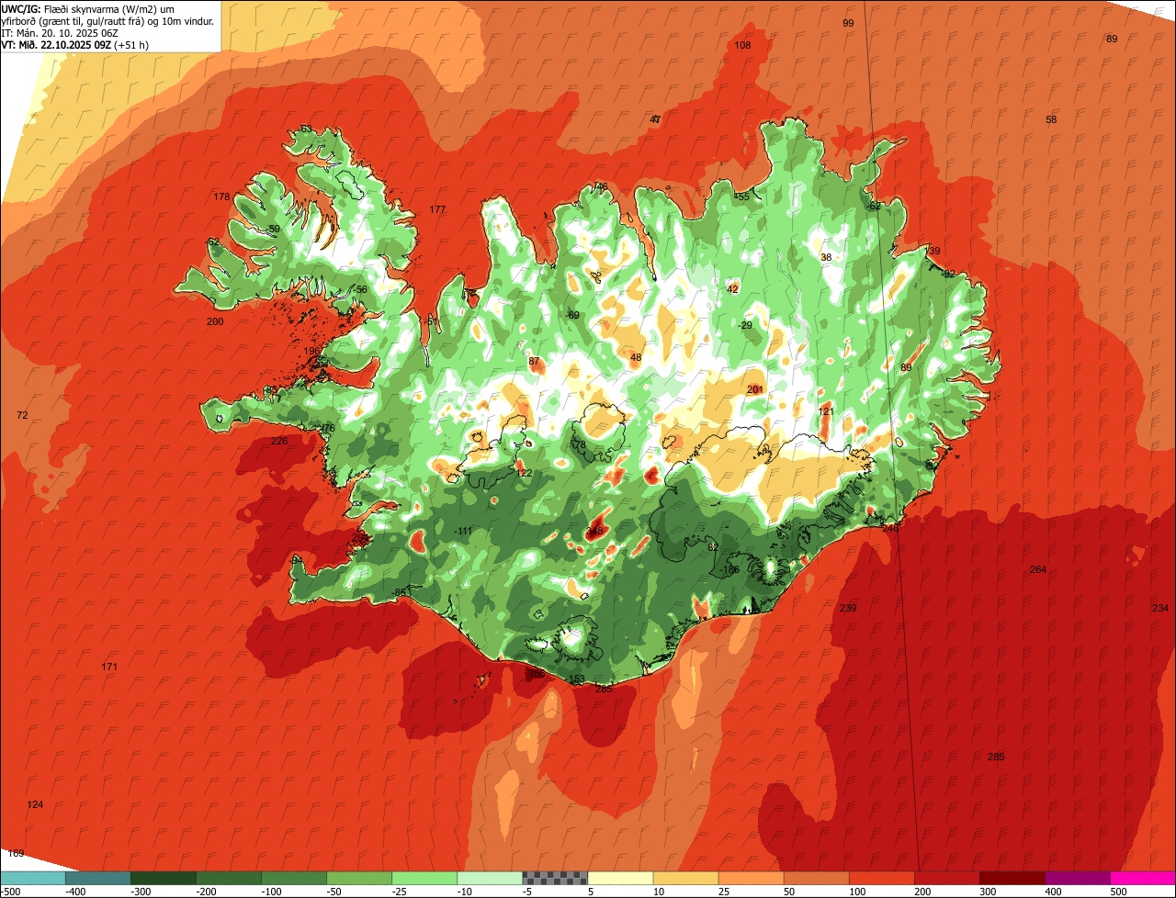Click the value 124 in the far southwest sea
The height and width of the screenshot is (898, 1176).
click(35, 804)
